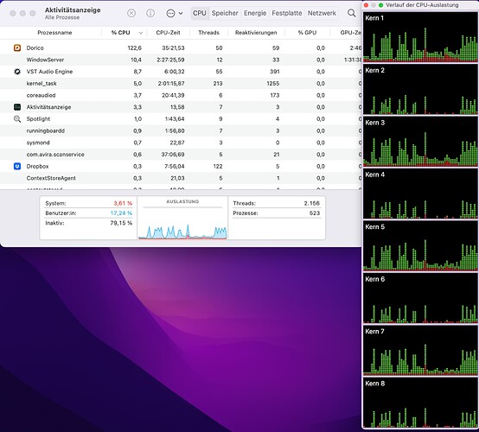Click the search magnifier icon
The height and width of the screenshot is (432, 479).
[x=352, y=13]
